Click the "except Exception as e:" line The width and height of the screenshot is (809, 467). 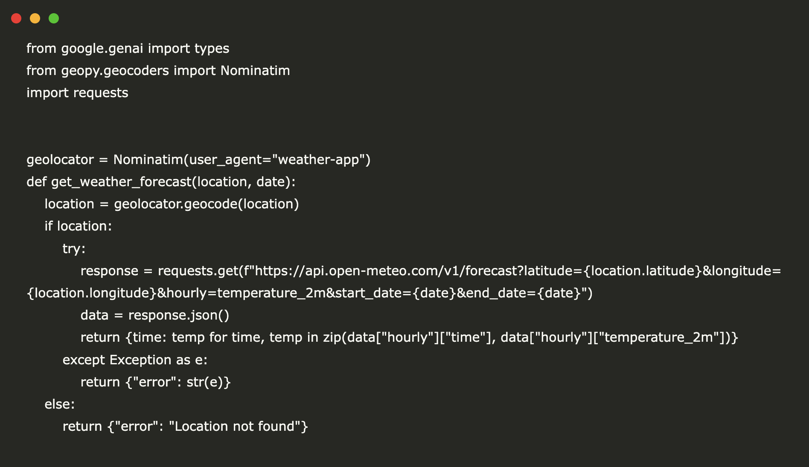[x=135, y=360]
